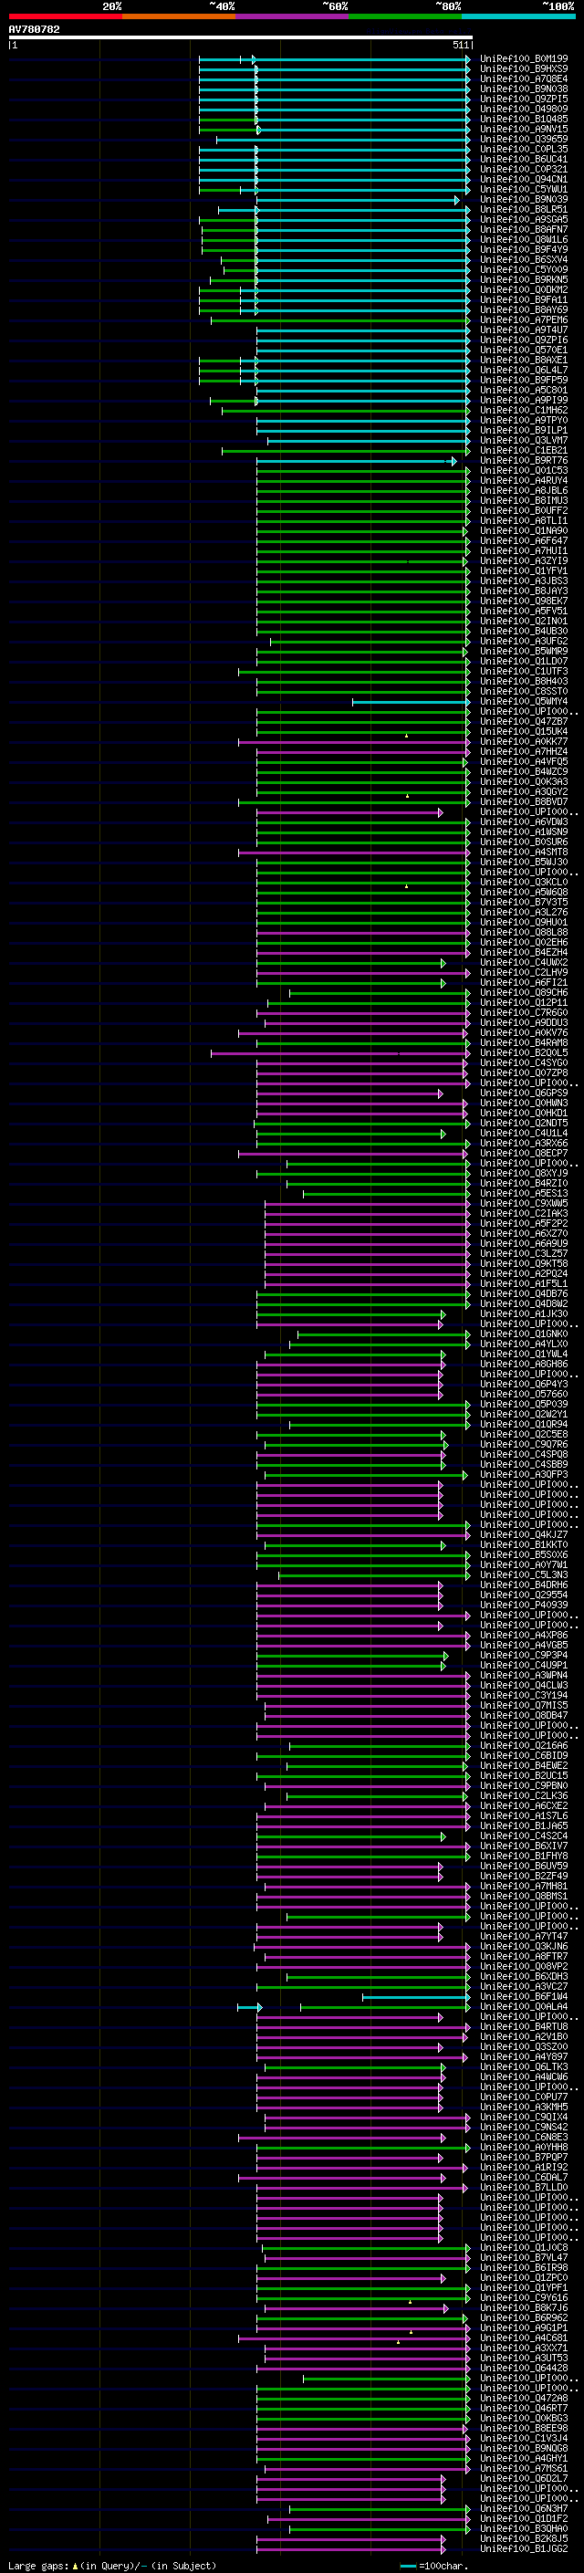Select hit label UniRef100_C5Y009

click(x=524, y=269)
